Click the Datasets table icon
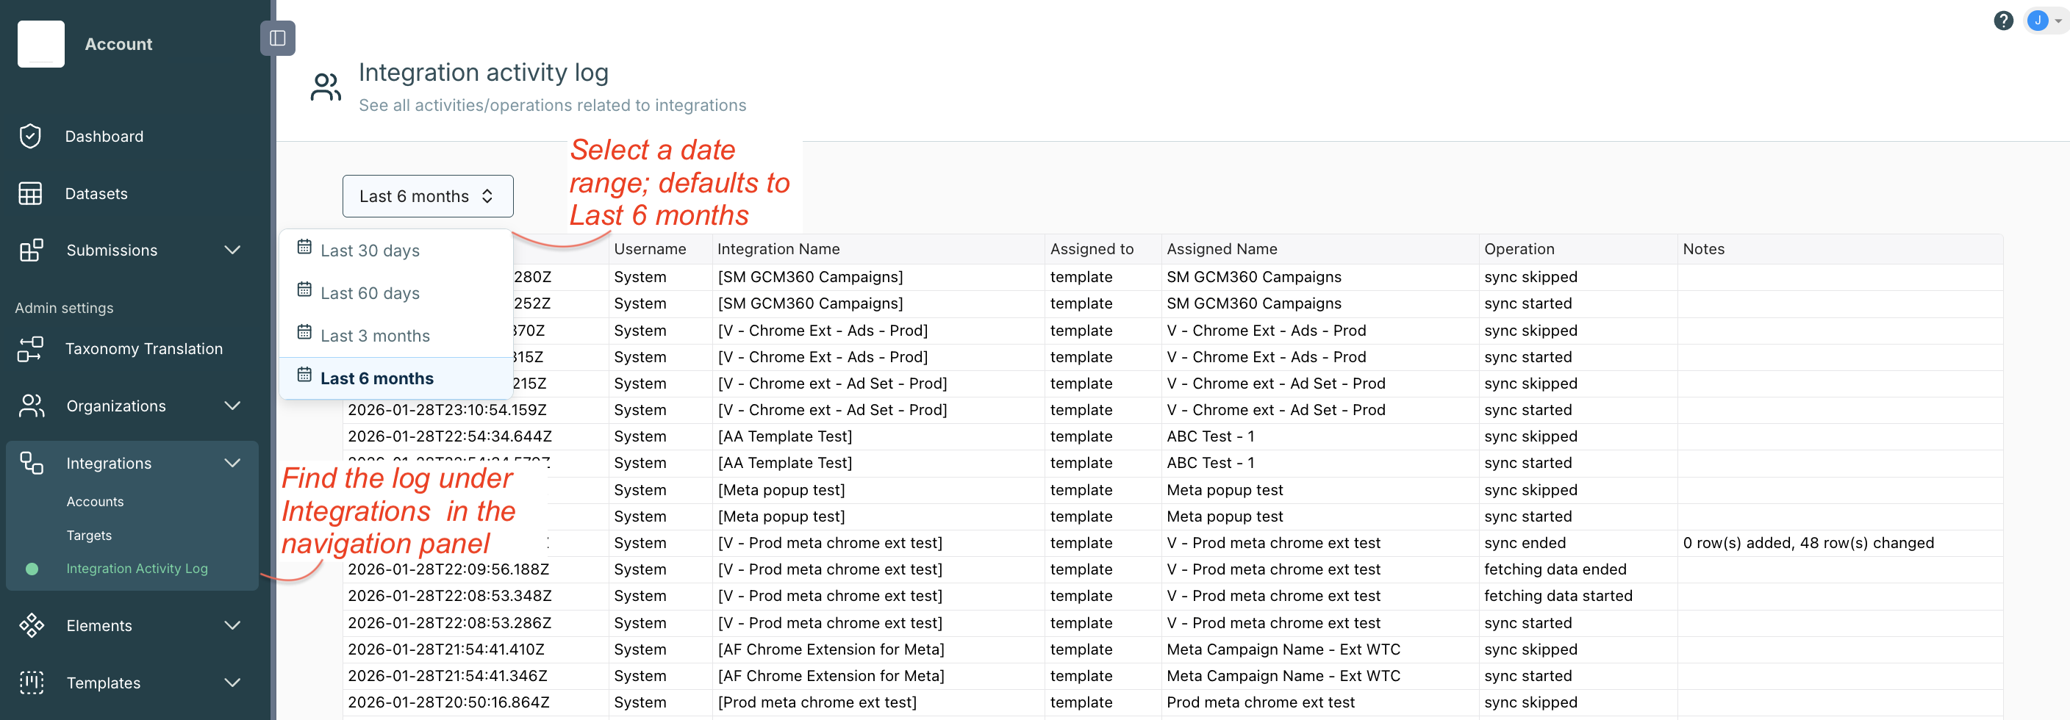The image size is (2070, 720). (31, 194)
